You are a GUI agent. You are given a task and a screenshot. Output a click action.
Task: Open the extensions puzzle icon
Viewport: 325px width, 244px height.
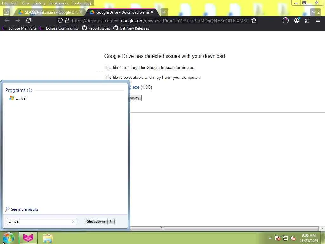pos(307,20)
